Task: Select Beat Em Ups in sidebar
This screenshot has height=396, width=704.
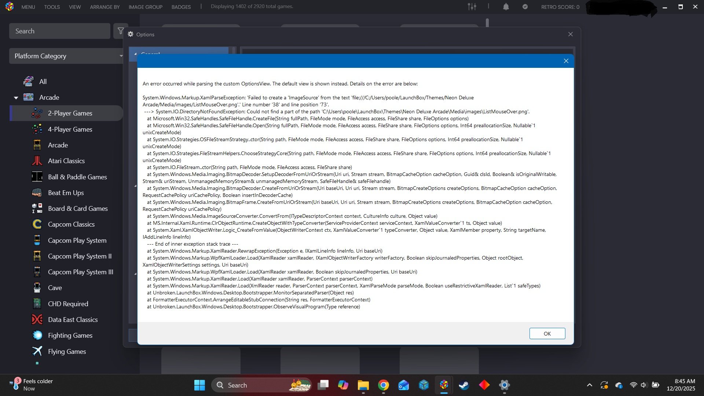Action: coord(66,193)
